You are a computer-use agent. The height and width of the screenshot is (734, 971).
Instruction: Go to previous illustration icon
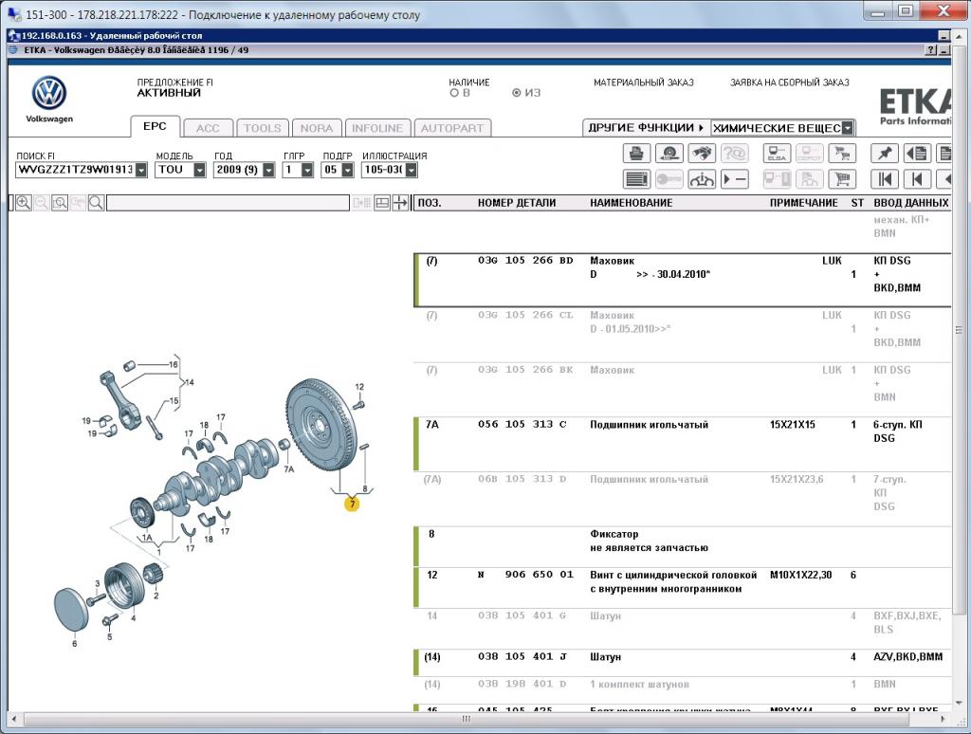[917, 179]
